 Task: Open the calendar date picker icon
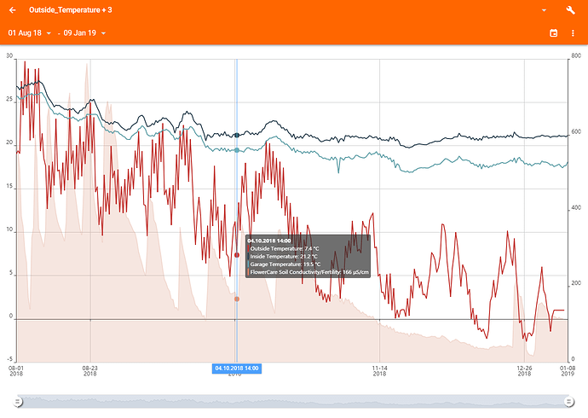[x=553, y=33]
